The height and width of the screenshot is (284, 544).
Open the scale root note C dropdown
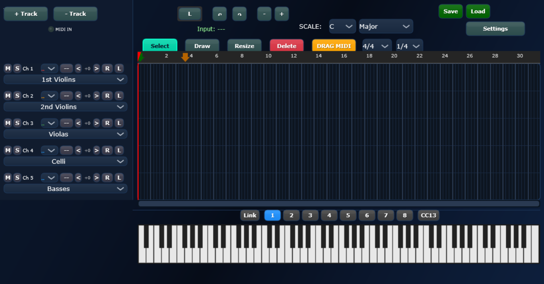[x=342, y=27]
